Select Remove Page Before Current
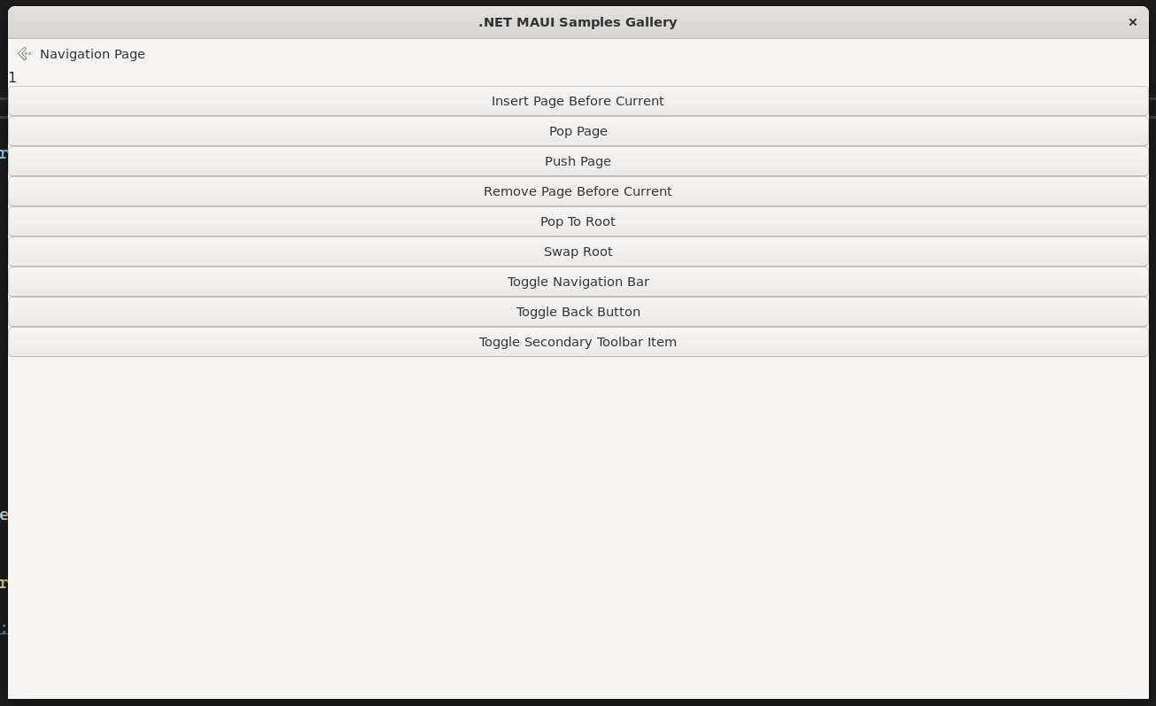 pos(578,191)
